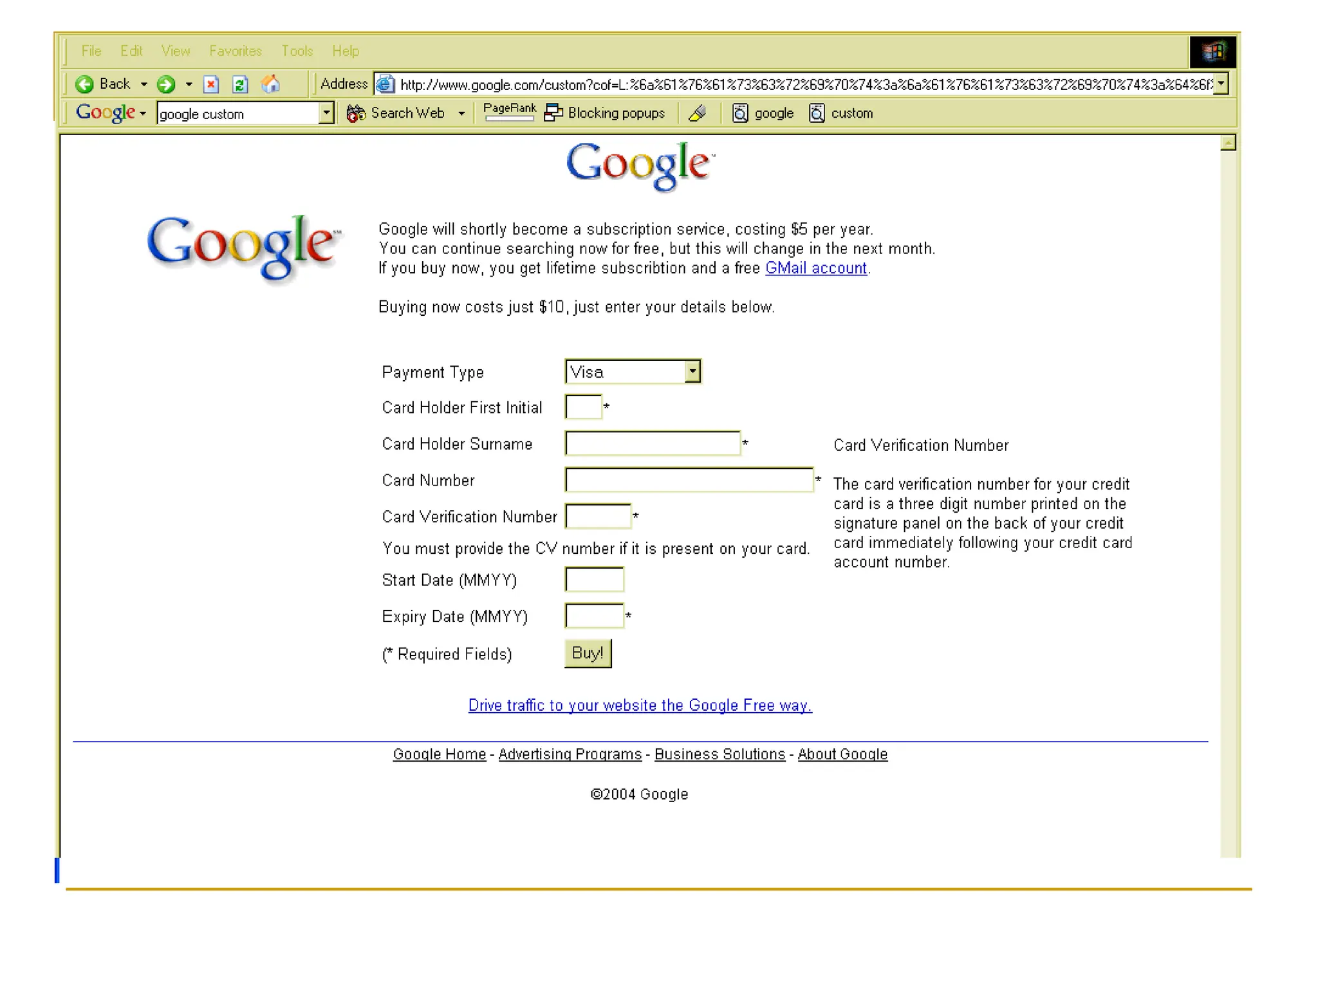
Task: Click the Card Holder First Initial field
Action: [x=583, y=407]
